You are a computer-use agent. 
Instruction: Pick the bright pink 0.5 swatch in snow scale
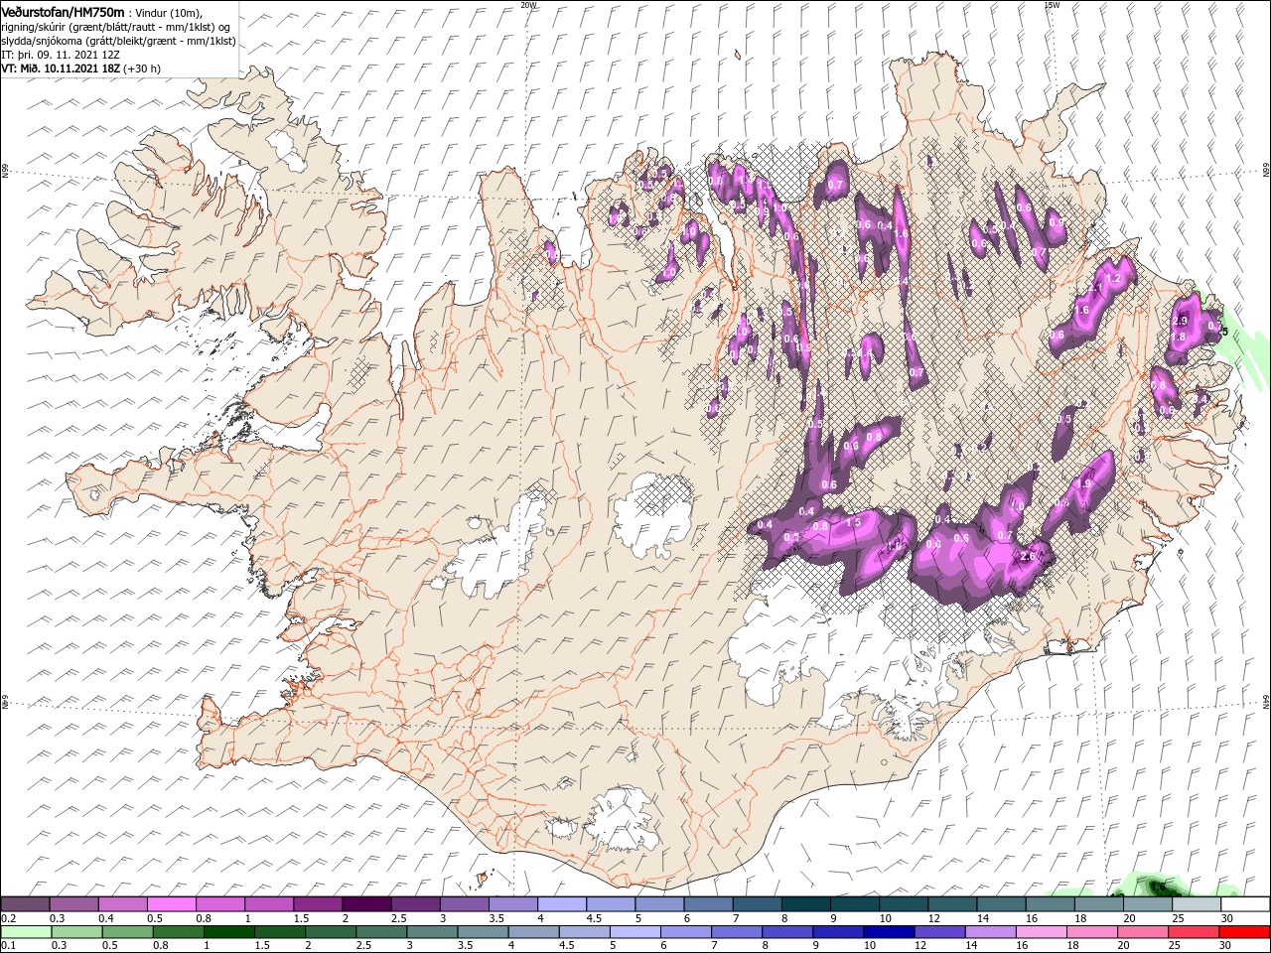pyautogui.click(x=172, y=904)
